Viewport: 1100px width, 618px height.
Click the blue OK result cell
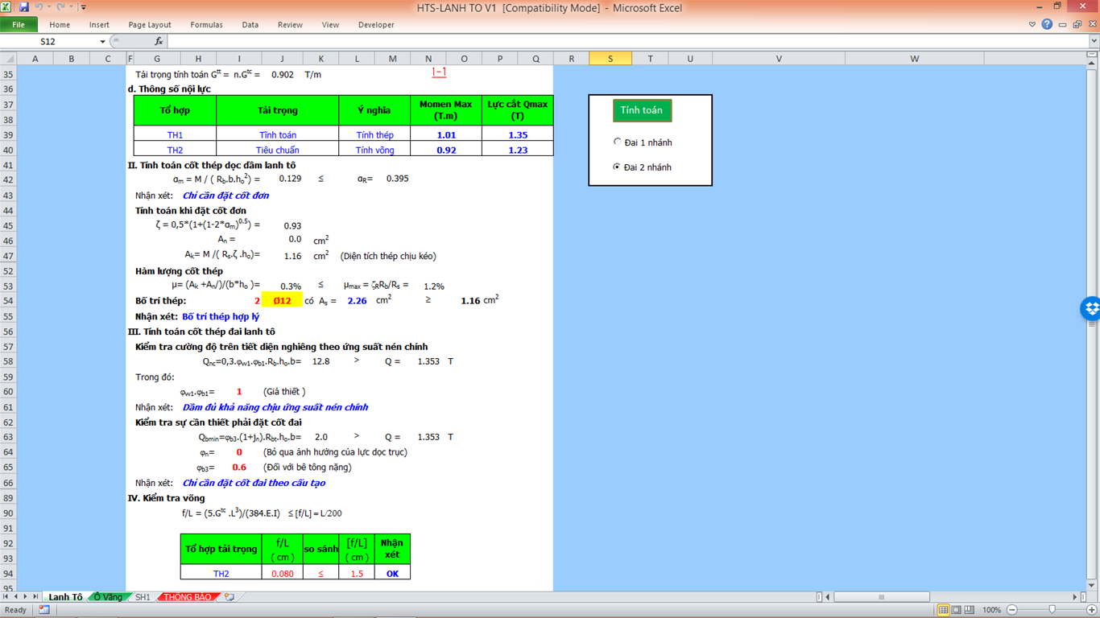click(392, 574)
